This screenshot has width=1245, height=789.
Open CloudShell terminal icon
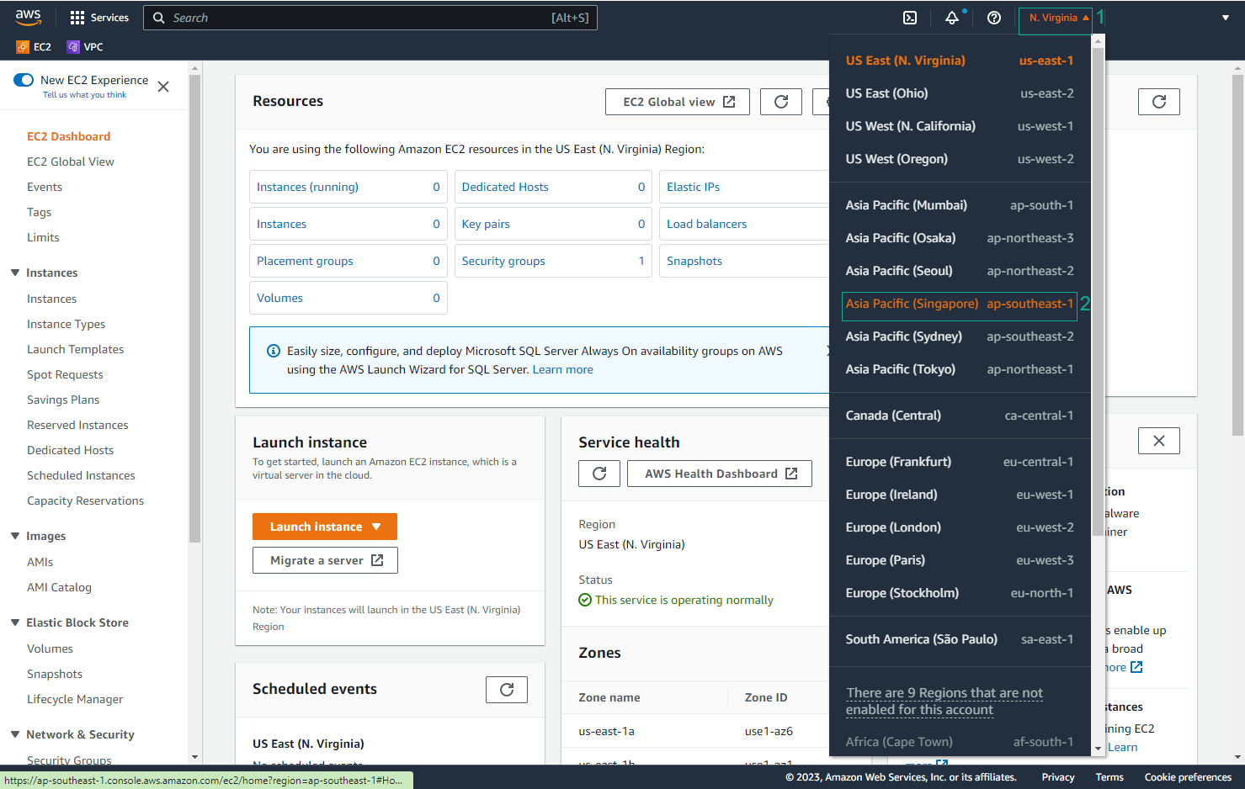coord(910,18)
